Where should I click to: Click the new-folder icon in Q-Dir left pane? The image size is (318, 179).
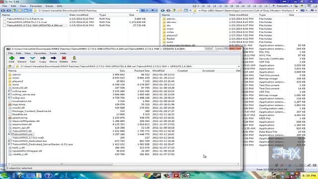click(20, 10)
